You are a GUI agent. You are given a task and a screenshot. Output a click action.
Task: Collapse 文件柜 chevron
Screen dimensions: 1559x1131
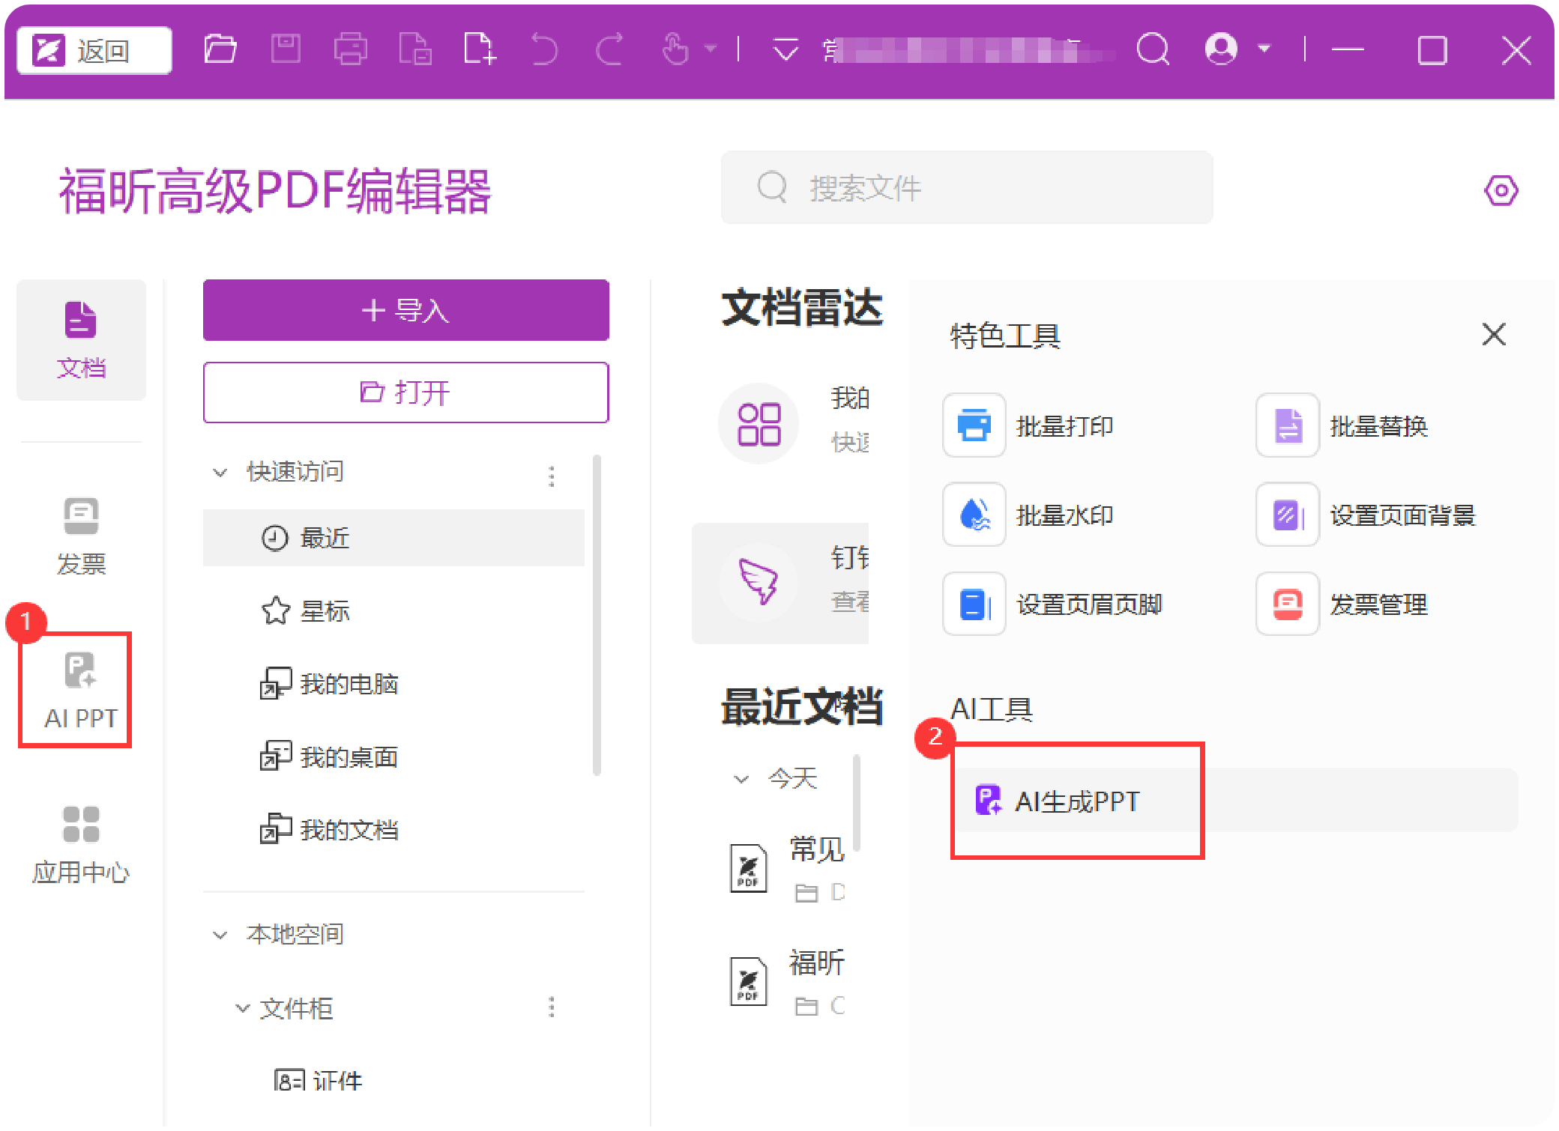[242, 1008]
